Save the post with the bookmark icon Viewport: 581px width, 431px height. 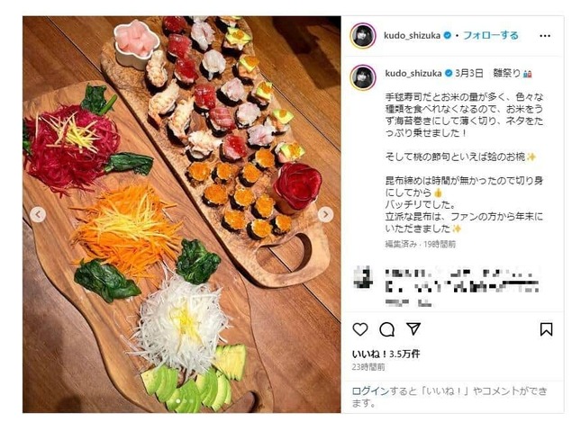tap(546, 329)
